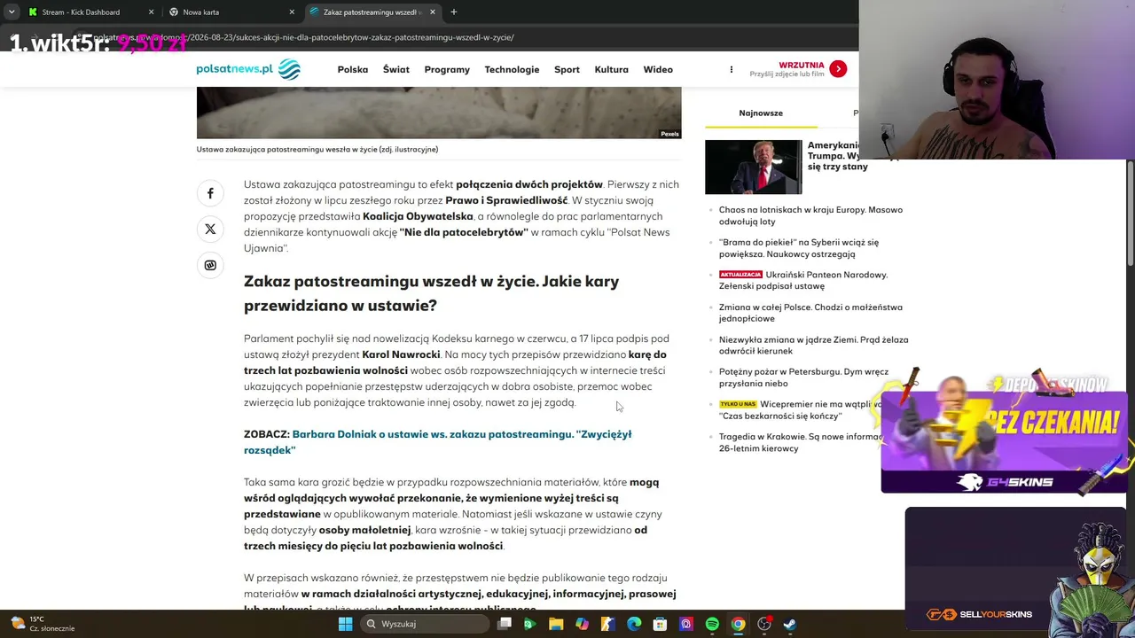Click the page vertical scrollbar thumb
The width and height of the screenshot is (1135, 638).
(x=1131, y=213)
